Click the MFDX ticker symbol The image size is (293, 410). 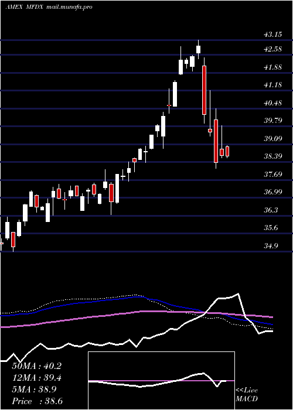coord(35,7)
